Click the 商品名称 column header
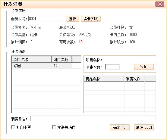 [104, 79]
